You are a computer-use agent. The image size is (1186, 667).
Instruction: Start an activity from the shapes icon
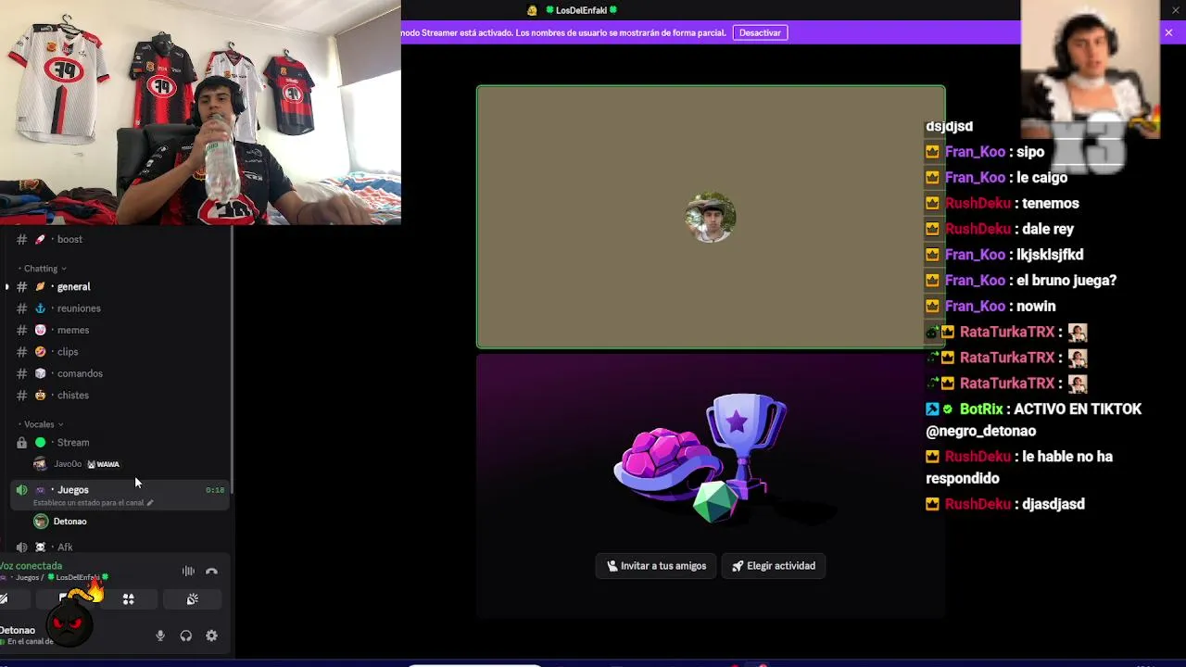click(x=129, y=599)
